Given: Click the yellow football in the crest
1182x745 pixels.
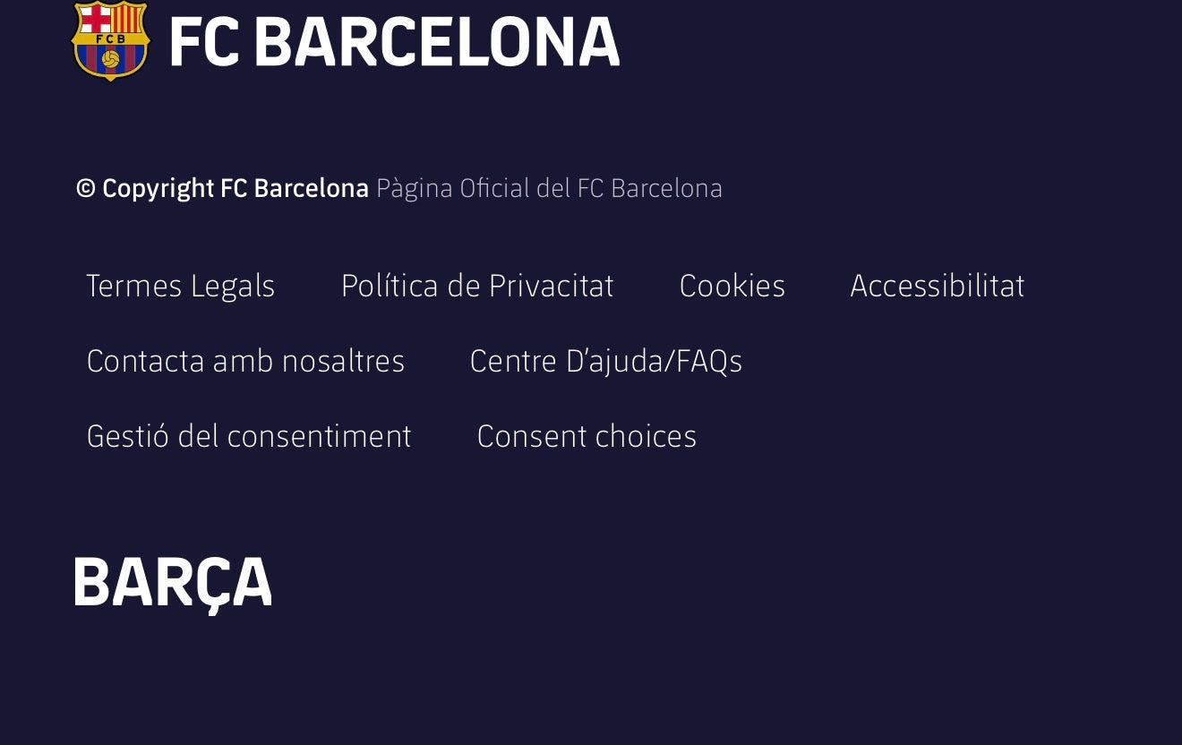Looking at the screenshot, I should (110, 59).
